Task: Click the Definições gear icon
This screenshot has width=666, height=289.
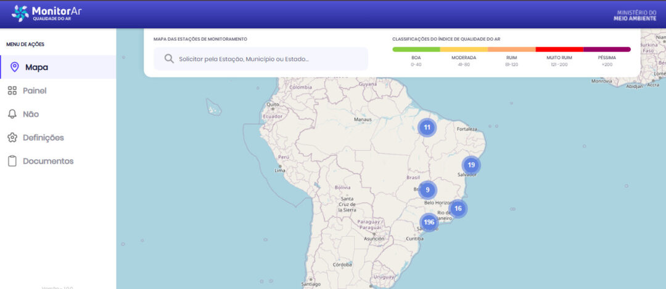Action: [12, 138]
